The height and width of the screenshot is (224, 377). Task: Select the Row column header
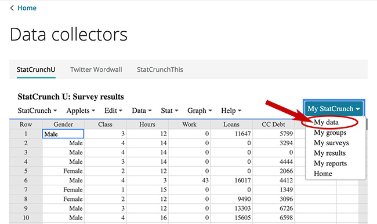tap(26, 124)
